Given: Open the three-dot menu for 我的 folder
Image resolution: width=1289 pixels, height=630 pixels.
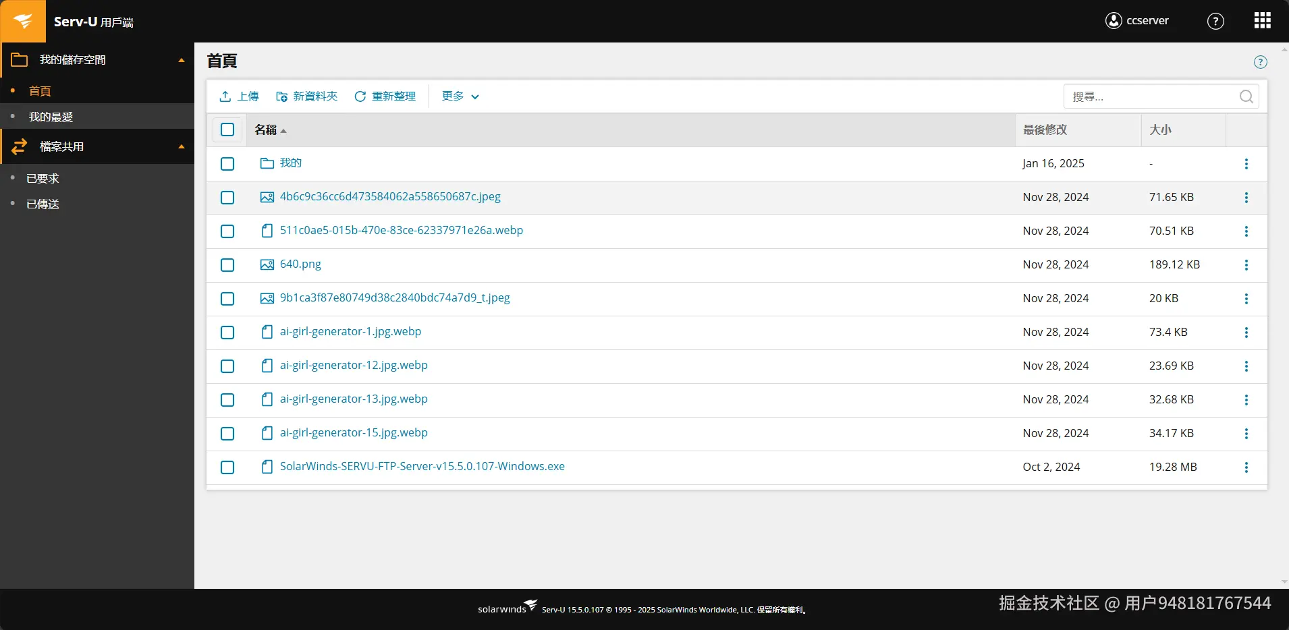Looking at the screenshot, I should [1246, 164].
